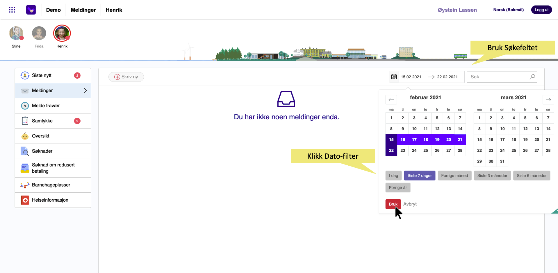This screenshot has width=558, height=273.
Task: Select the Siste 3 måneder preset
Action: 492,176
